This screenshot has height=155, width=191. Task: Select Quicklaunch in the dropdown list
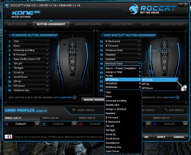[123, 143]
